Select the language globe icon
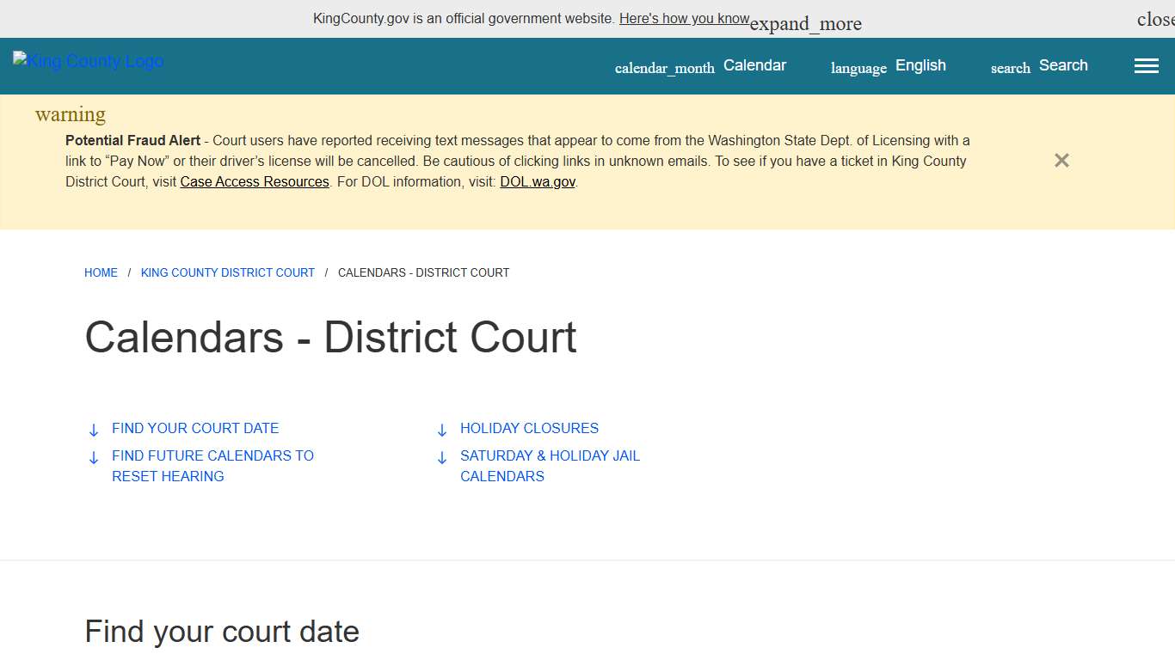The image size is (1175, 660). [x=858, y=67]
